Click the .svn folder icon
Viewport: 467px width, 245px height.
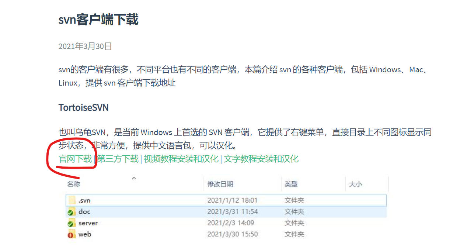72,200
